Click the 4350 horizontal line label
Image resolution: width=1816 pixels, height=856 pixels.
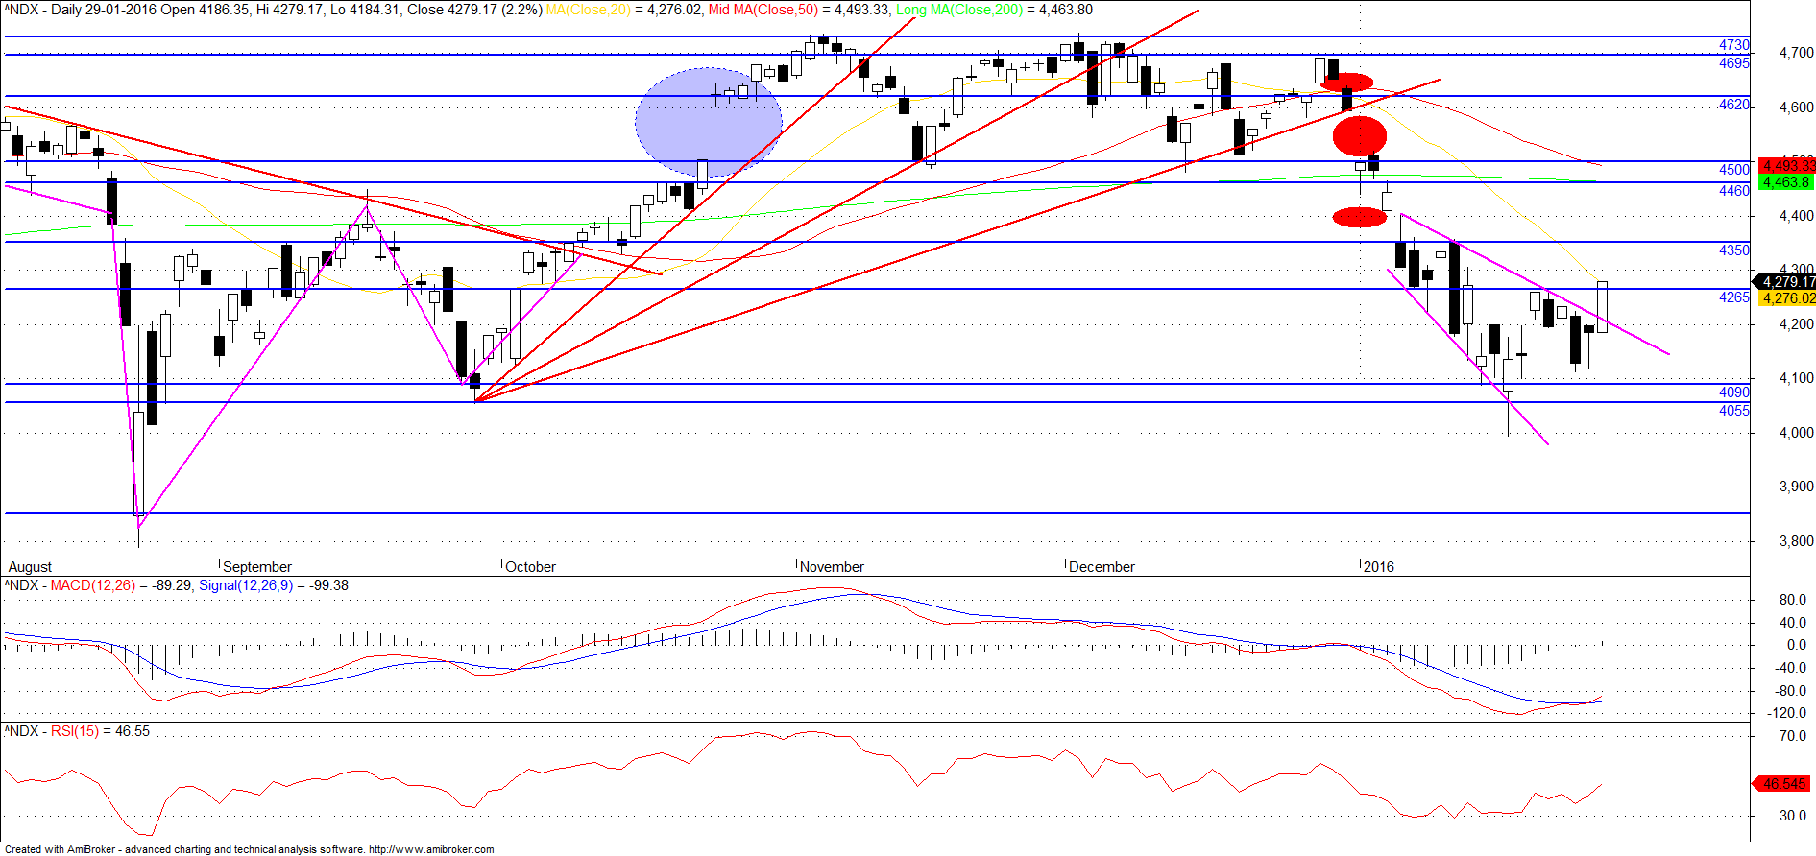1733,250
